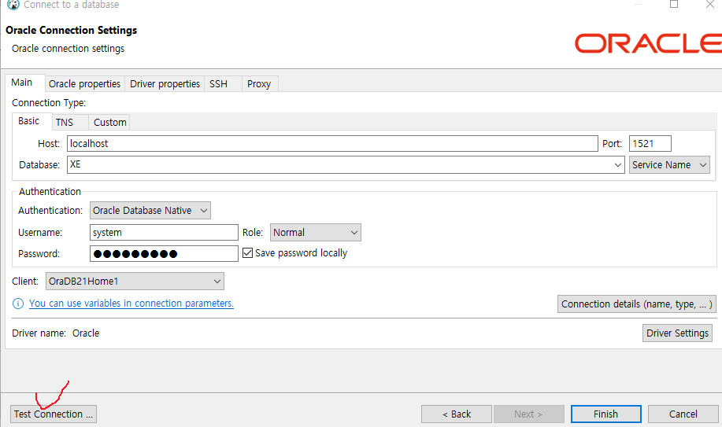Toggle Save password locally checkbox
Viewport: 722px width, 427px height.
coord(248,253)
